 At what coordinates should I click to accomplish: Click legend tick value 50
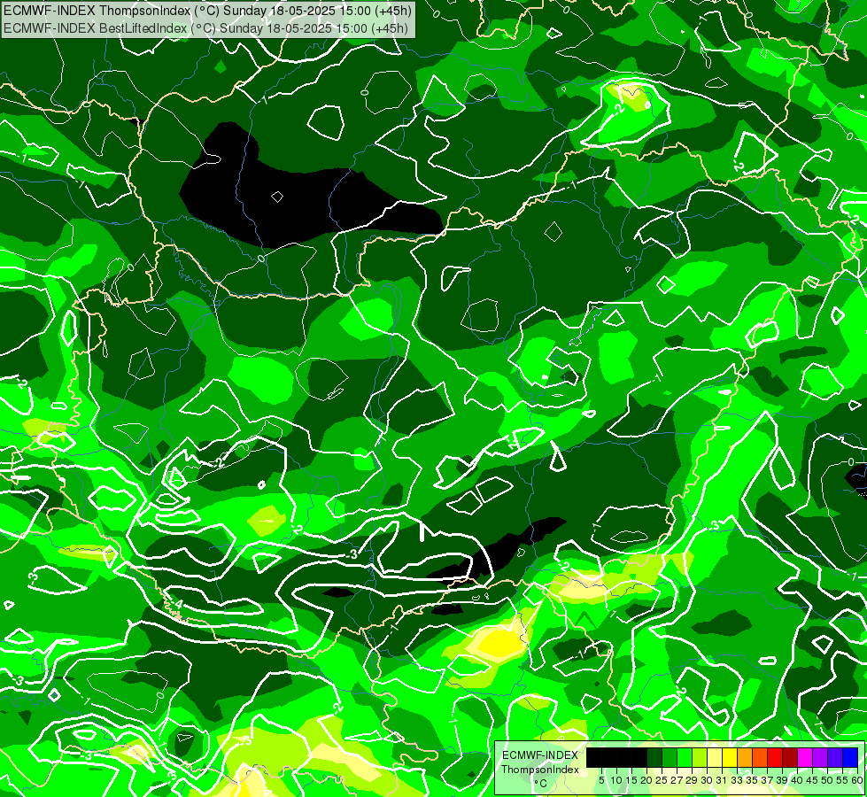pyautogui.click(x=828, y=780)
